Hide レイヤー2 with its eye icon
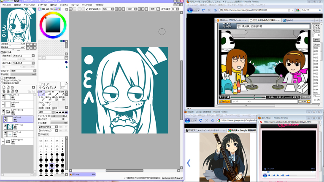Image resolution: width=324 pixels, height=182 pixels. (3, 96)
